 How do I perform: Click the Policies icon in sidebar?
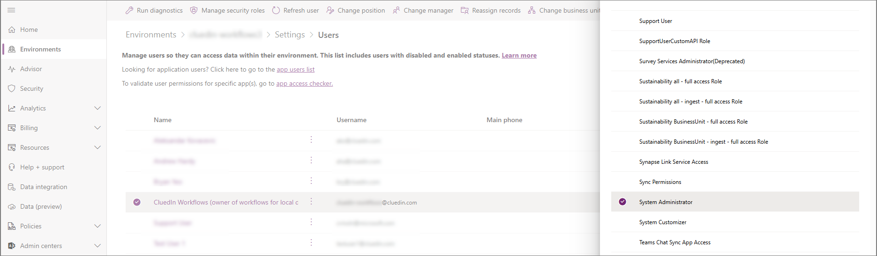coord(12,226)
